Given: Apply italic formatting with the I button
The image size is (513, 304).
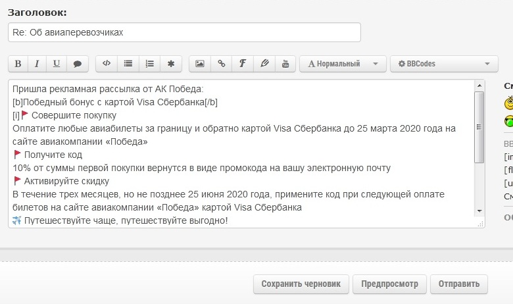Looking at the screenshot, I should (x=37, y=64).
